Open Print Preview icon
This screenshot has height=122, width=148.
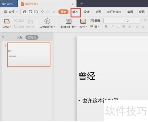[x=36, y=12]
